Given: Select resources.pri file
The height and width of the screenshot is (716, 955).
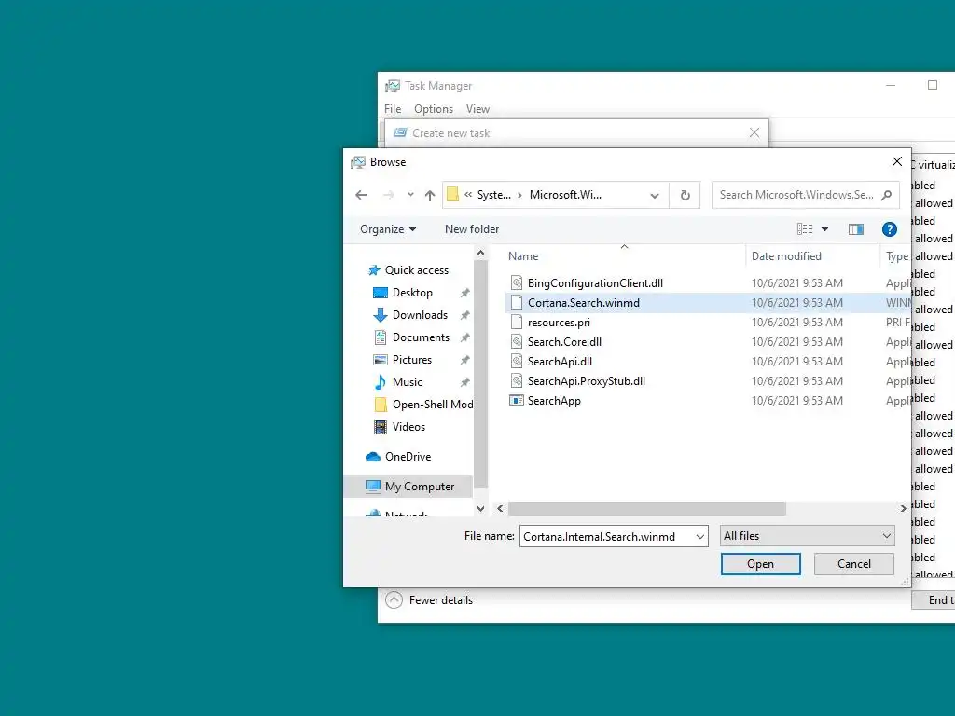Looking at the screenshot, I should tap(559, 322).
